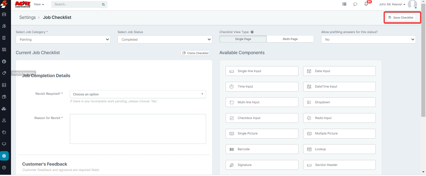The image size is (426, 176).
Task: Select Single Page view type
Action: click(x=243, y=39)
